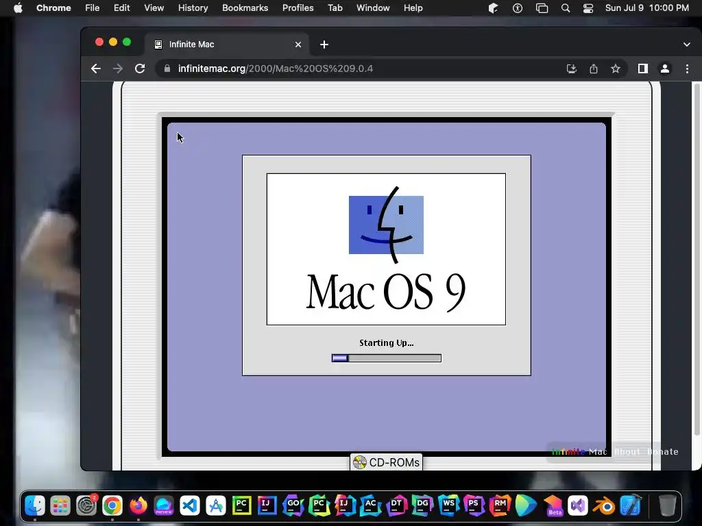Open Firefox from the Dock

(x=138, y=506)
